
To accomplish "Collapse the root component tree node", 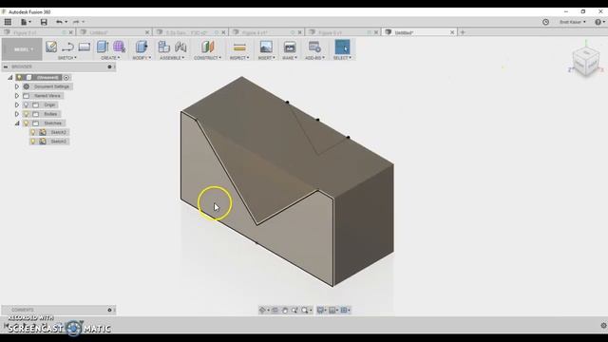I will pos(10,78).
